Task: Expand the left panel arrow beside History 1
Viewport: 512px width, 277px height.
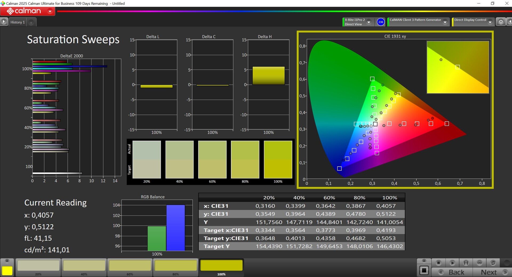Action: (x=4, y=22)
